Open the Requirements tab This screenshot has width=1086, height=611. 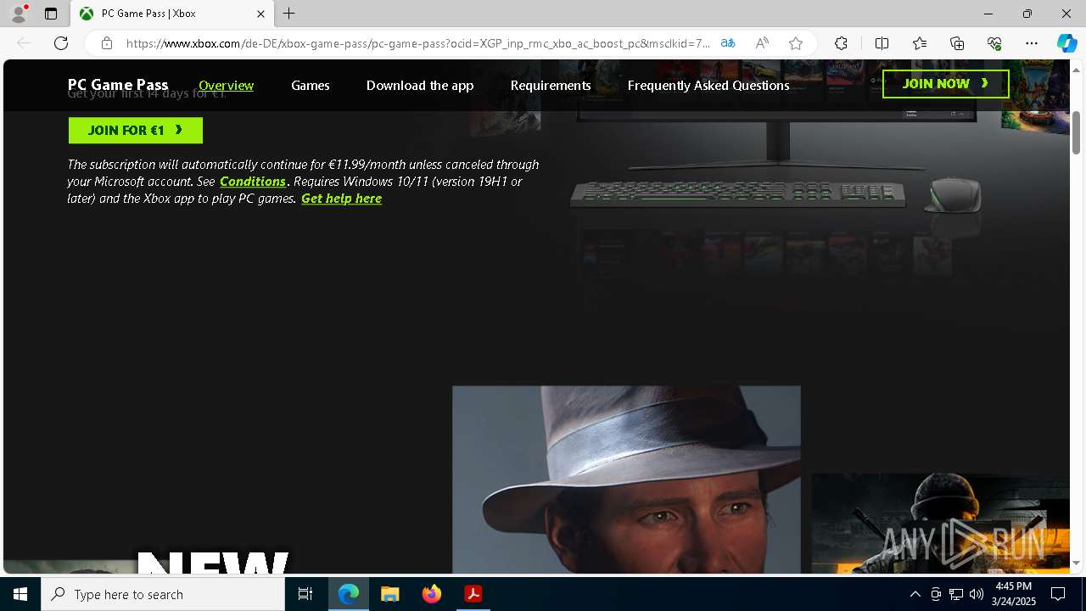551,85
